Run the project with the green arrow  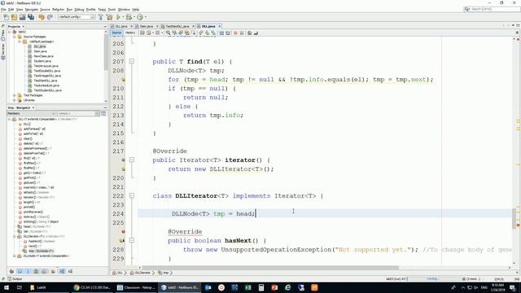point(118,17)
